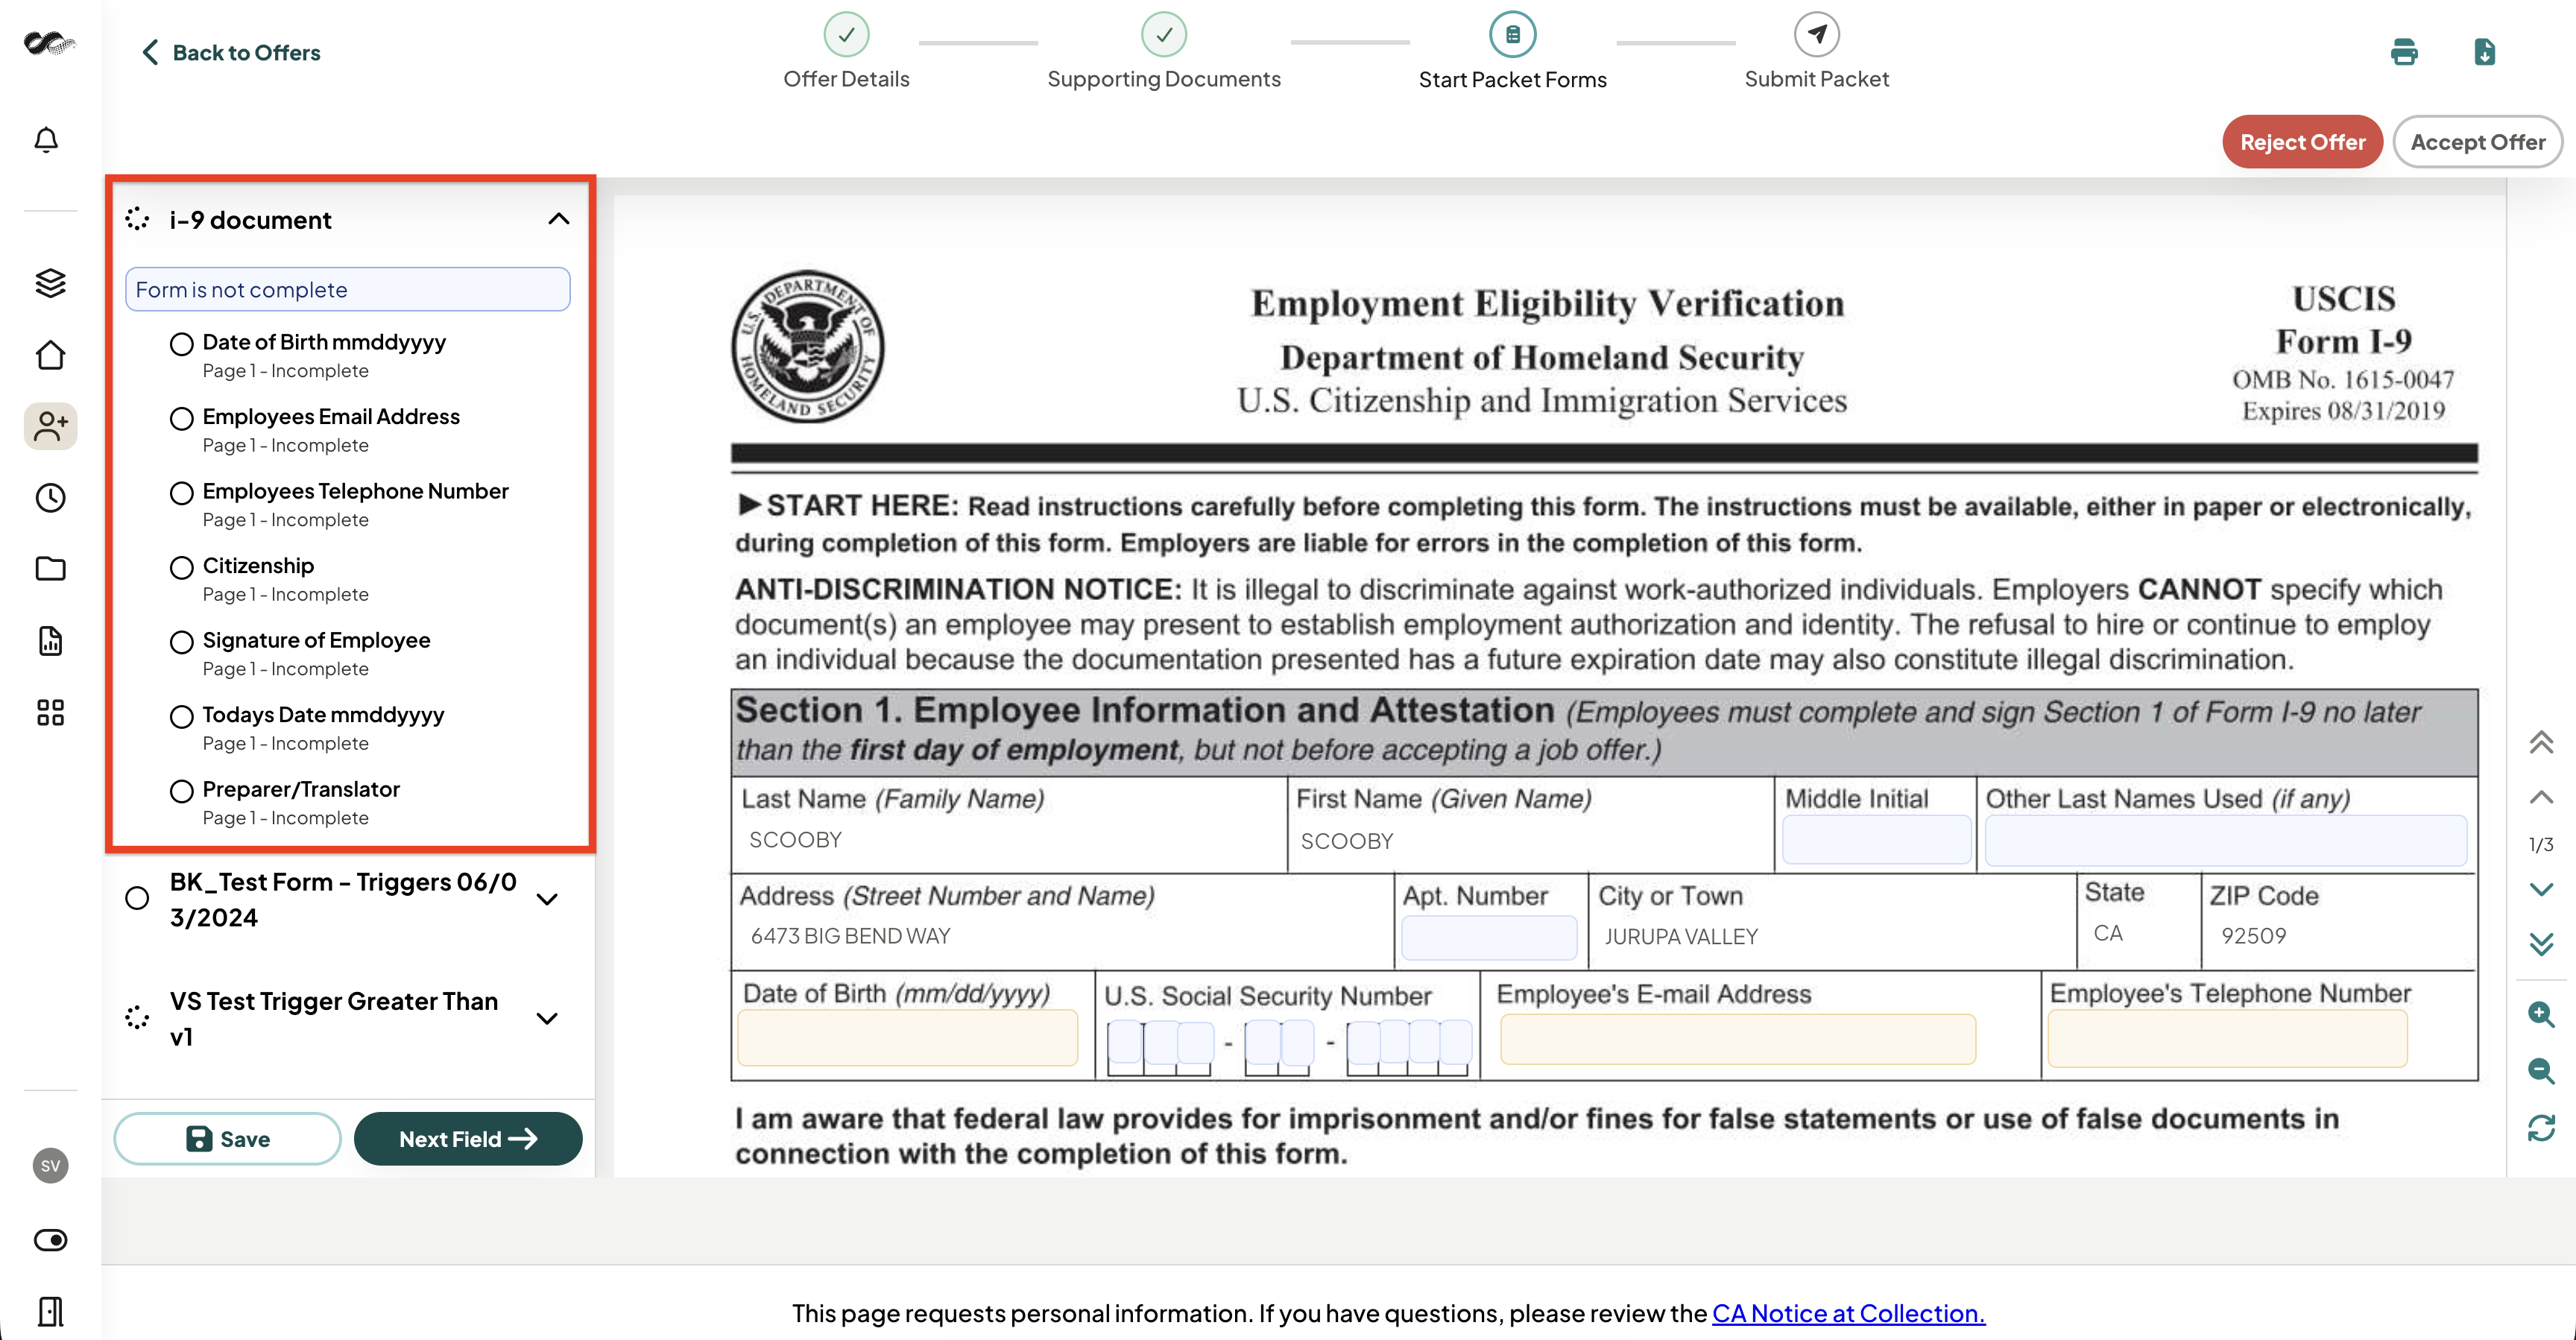Toggle the switch in the sidebar
The width and height of the screenshot is (2576, 1340).
(50, 1240)
